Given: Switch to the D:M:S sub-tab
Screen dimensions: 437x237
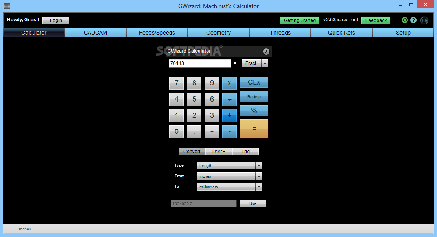Looking at the screenshot, I should click(219, 152).
